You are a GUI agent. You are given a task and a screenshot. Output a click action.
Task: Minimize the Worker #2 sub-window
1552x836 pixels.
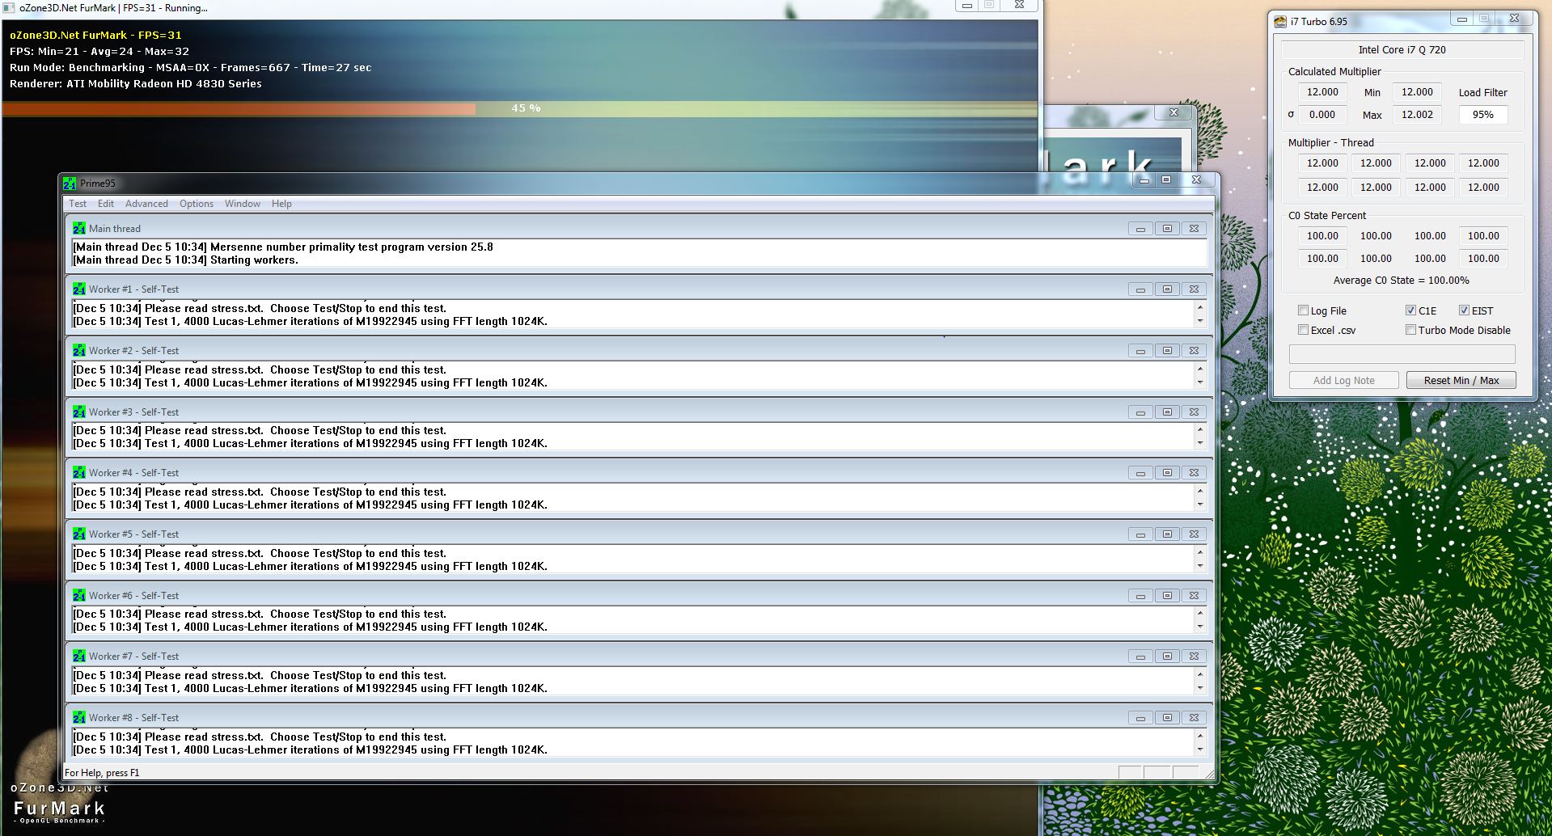pos(1140,351)
